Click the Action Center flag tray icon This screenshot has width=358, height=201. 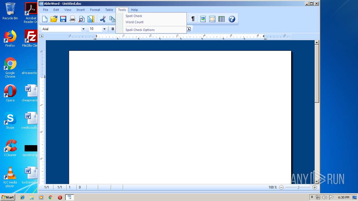331,197
